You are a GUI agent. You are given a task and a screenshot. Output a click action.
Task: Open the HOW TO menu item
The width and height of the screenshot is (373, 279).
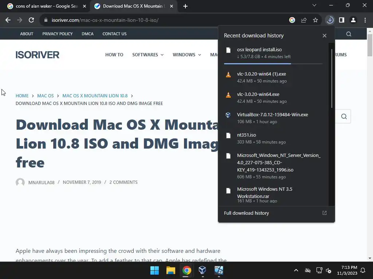(x=114, y=55)
